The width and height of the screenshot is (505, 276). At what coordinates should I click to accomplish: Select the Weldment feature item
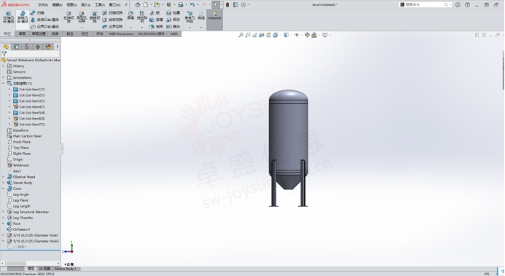pyautogui.click(x=21, y=165)
